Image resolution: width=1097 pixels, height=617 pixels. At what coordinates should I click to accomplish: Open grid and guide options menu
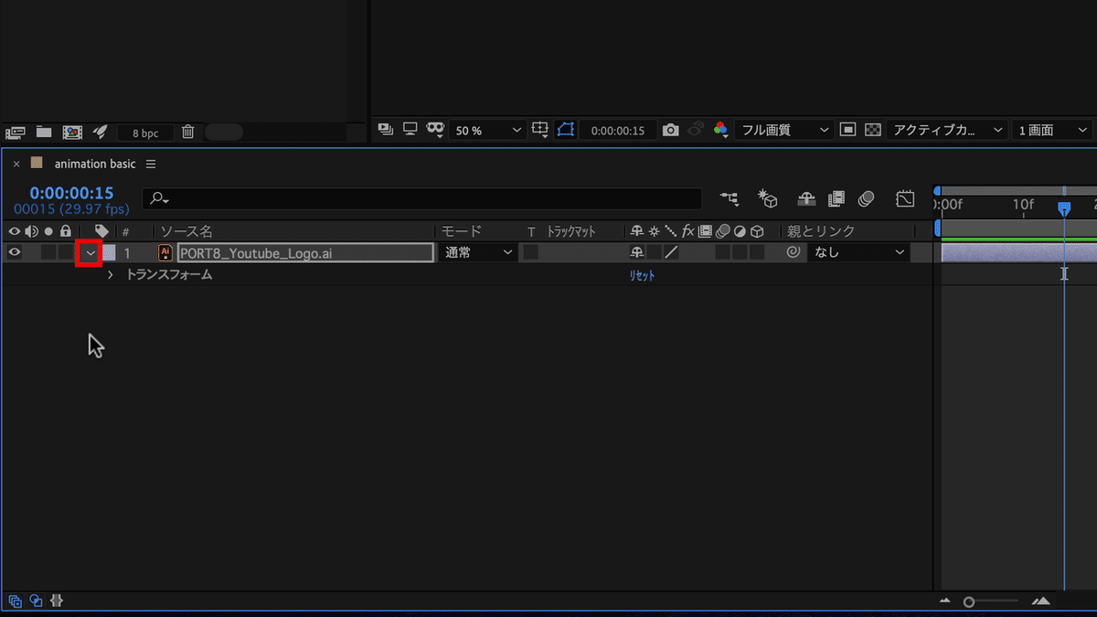coord(540,131)
